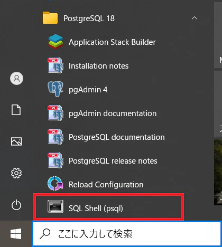Open the Application Stack Builder icon
This screenshot has height=247, width=222.
tap(55, 42)
